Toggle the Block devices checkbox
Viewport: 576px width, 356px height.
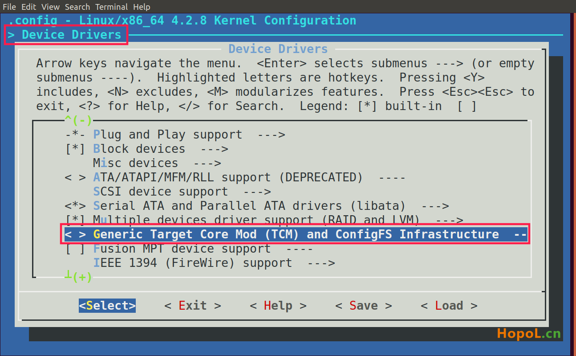tap(75, 149)
